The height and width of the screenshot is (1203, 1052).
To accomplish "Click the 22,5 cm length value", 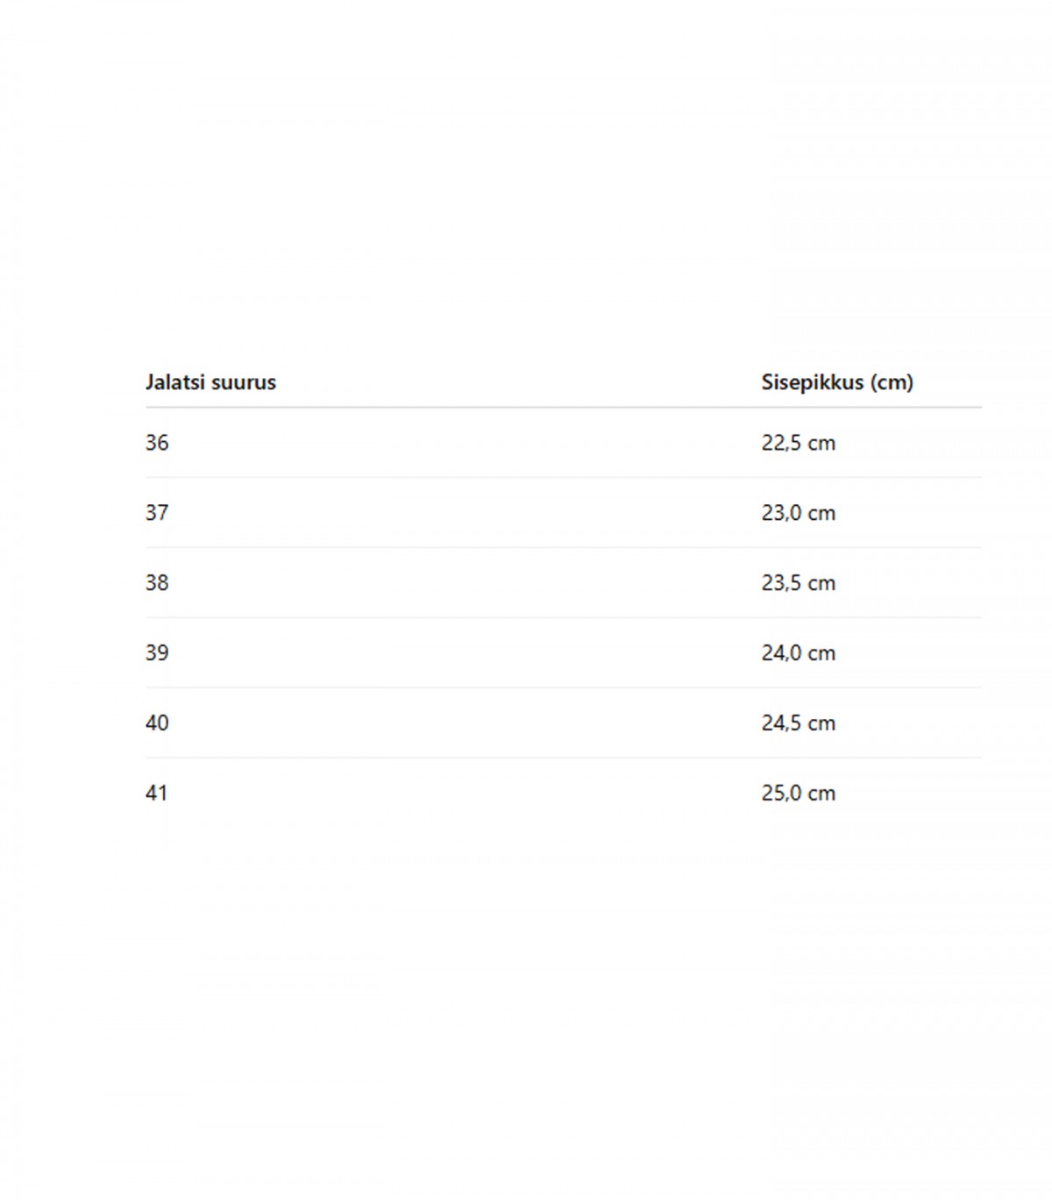I will [x=798, y=443].
